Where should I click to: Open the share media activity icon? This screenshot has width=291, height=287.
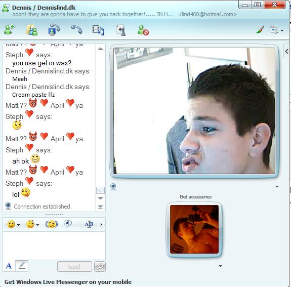(x=98, y=30)
